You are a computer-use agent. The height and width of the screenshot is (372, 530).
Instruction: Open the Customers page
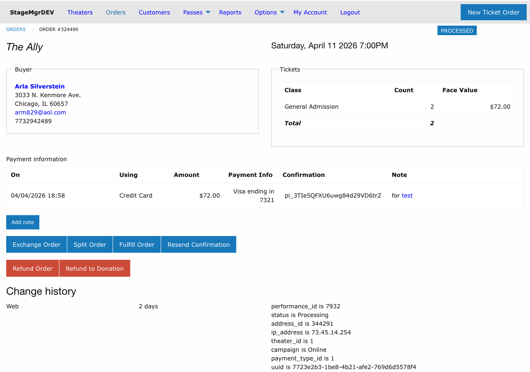click(x=154, y=12)
